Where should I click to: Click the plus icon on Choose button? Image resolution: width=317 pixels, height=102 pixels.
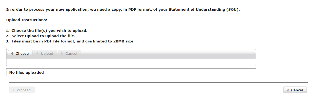tap(12, 54)
